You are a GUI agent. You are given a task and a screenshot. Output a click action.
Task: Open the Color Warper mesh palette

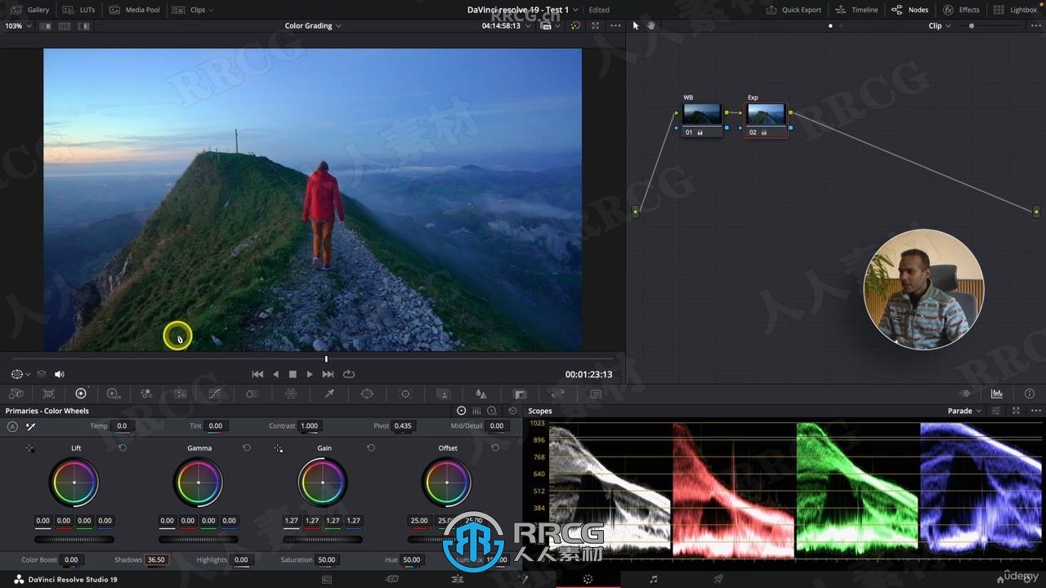point(290,394)
